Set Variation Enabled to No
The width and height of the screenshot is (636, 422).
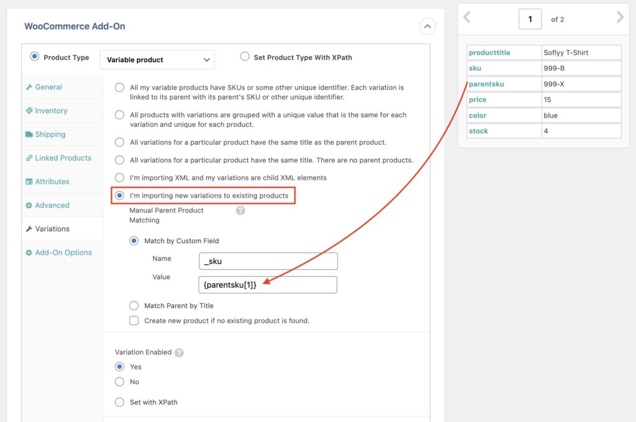[x=119, y=382]
